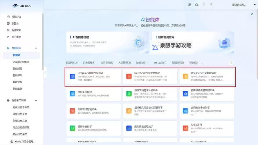Click the robot assistant icon in header
258x145 pixels.
pos(197,5)
